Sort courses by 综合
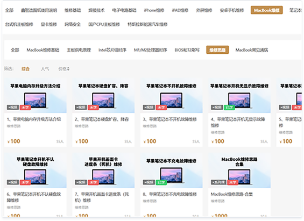This screenshot has width=304, height=221. (25, 69)
